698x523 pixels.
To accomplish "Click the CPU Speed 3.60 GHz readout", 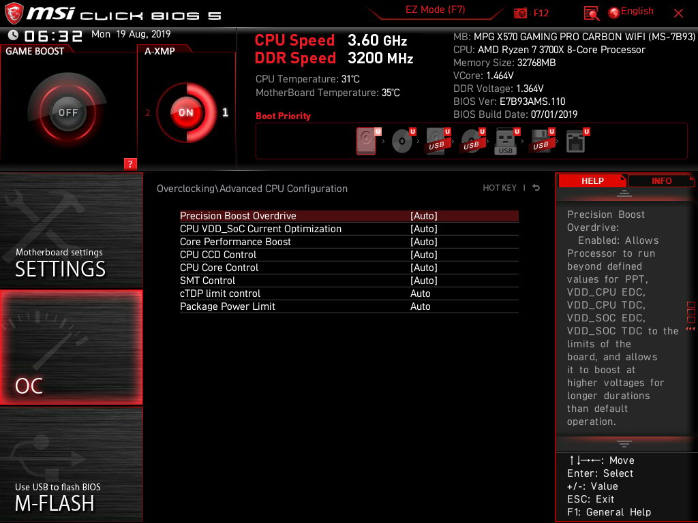I will click(331, 40).
